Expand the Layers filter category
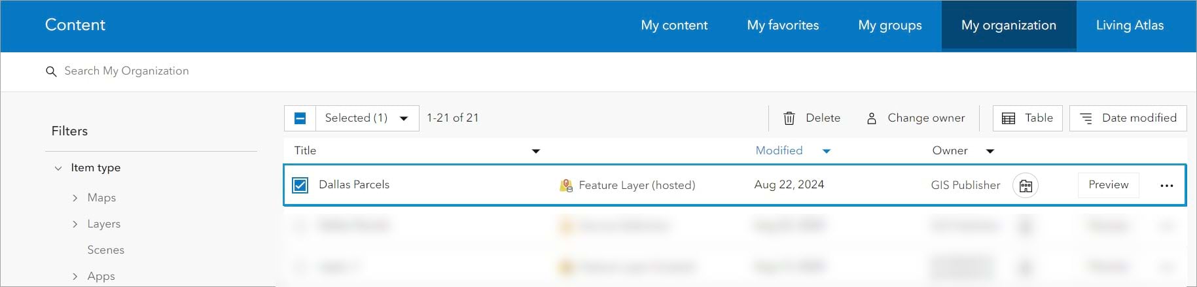 click(75, 224)
